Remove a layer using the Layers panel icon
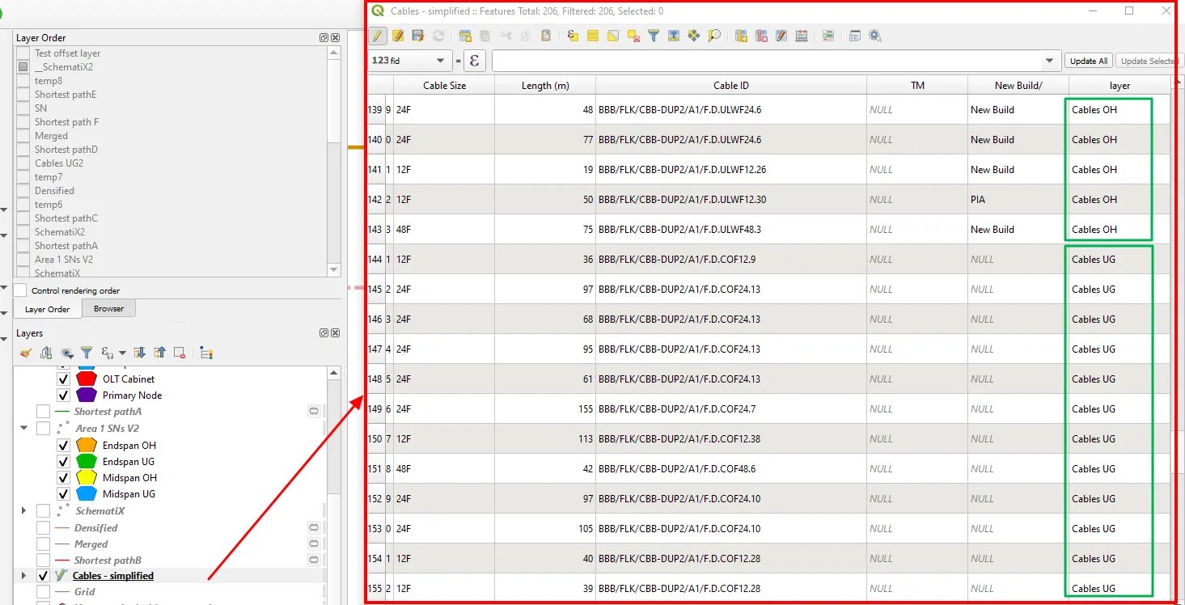This screenshot has height=605, width=1185. (179, 353)
